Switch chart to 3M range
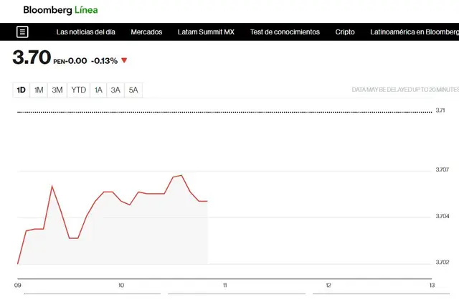The image size is (459, 300). (57, 90)
